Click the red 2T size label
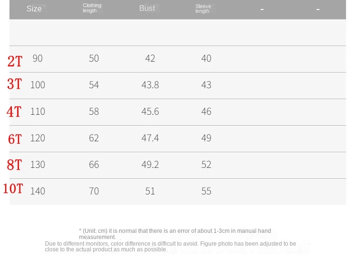Image resolution: width=355 pixels, height=276 pixels. (15, 61)
